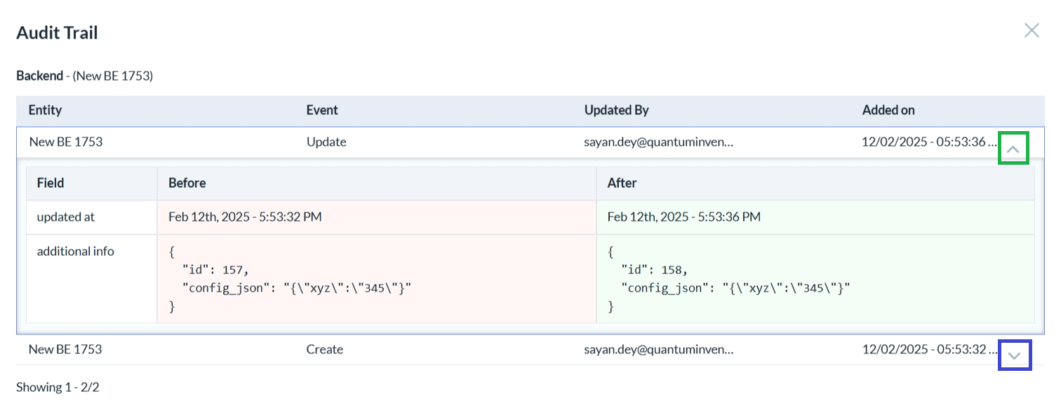This screenshot has width=1061, height=408.
Task: Click the Added on column header
Action: tap(888, 110)
